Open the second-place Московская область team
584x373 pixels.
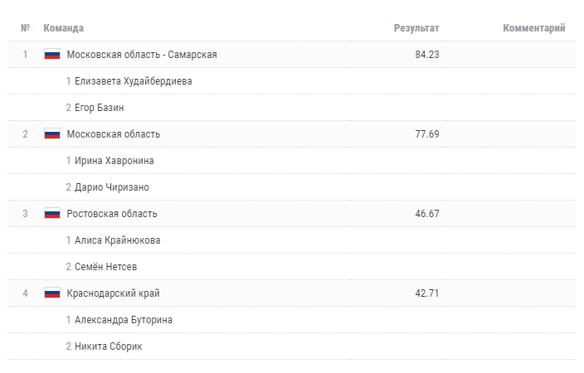[114, 134]
